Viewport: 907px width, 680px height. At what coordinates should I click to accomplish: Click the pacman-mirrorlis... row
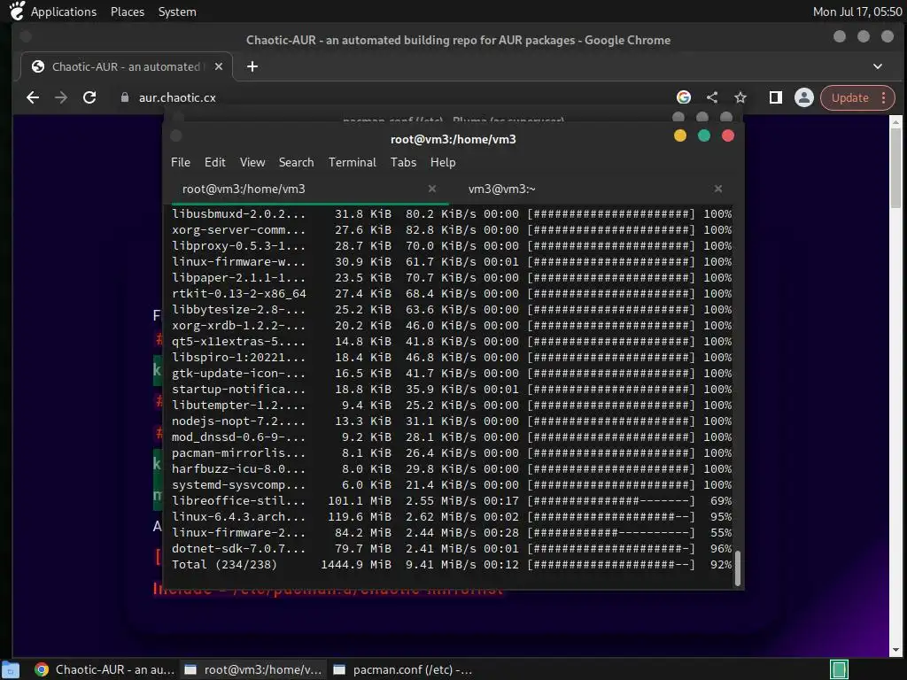[452, 452]
